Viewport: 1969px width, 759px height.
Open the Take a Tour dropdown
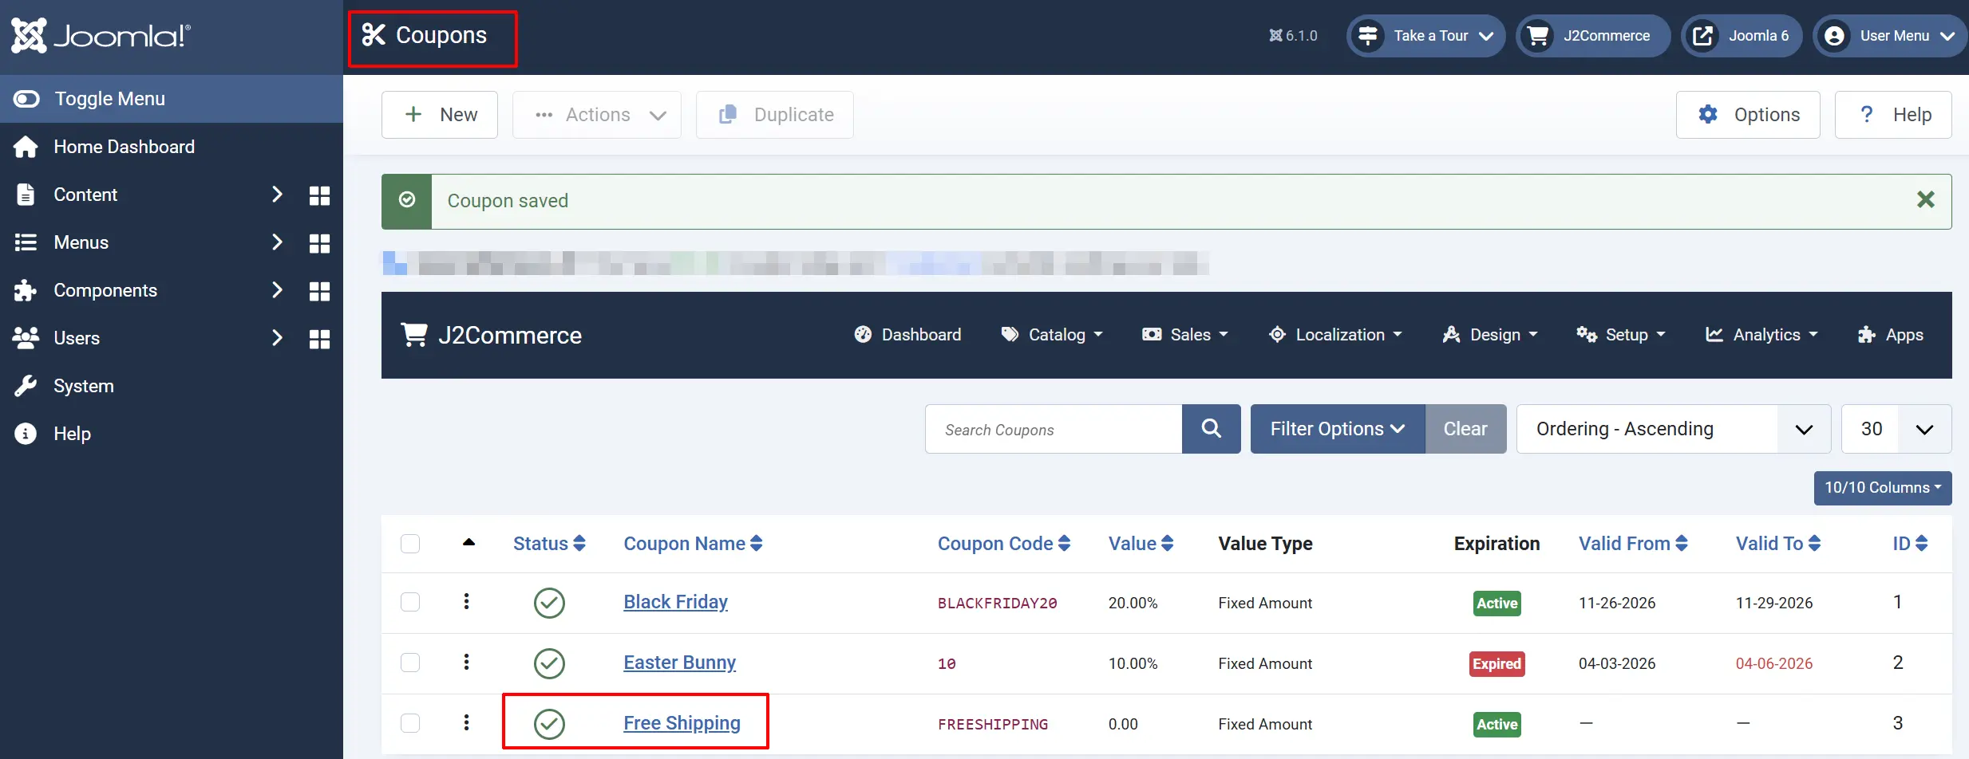1425,36
